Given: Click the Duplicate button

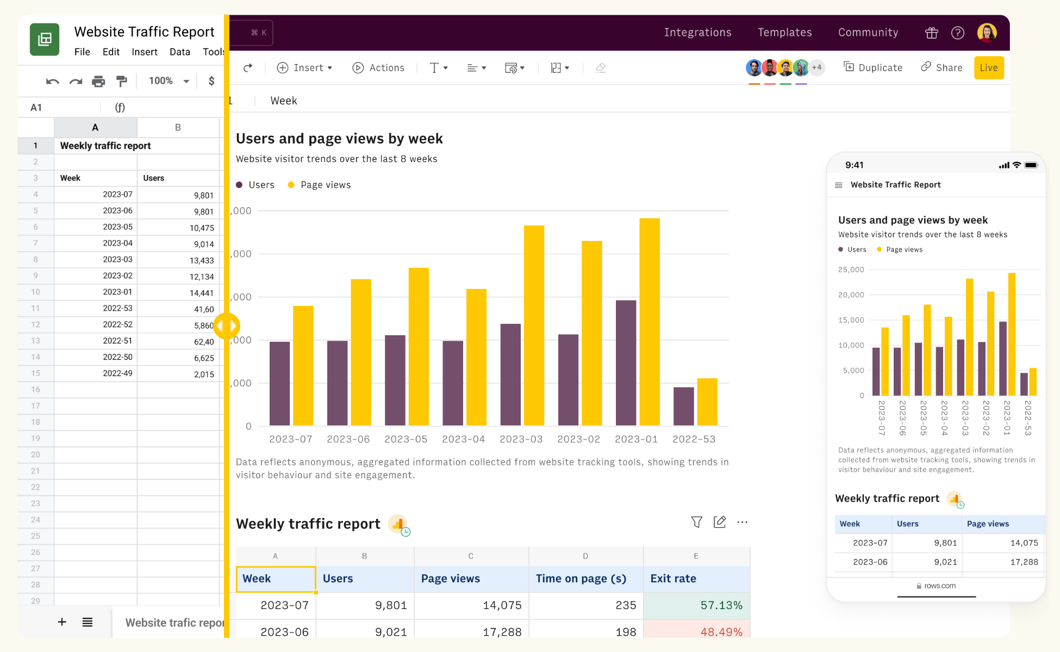Looking at the screenshot, I should [x=873, y=68].
